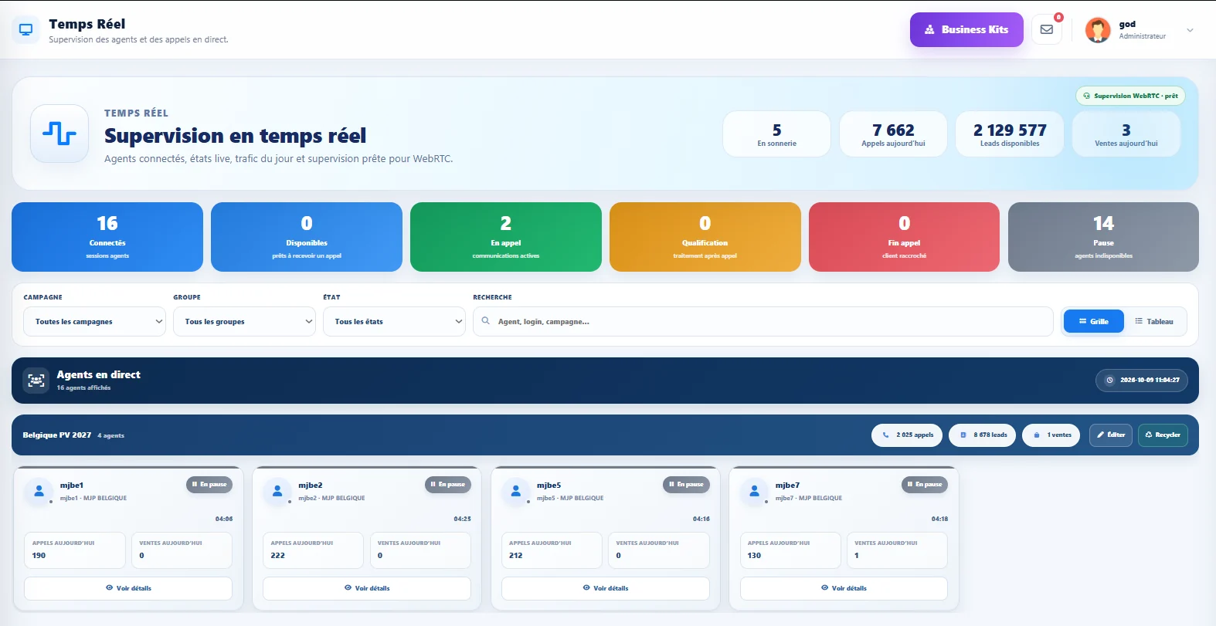Click the Ventes aujourd'hui 3 card
This screenshot has width=1216, height=626.
pyautogui.click(x=1126, y=134)
